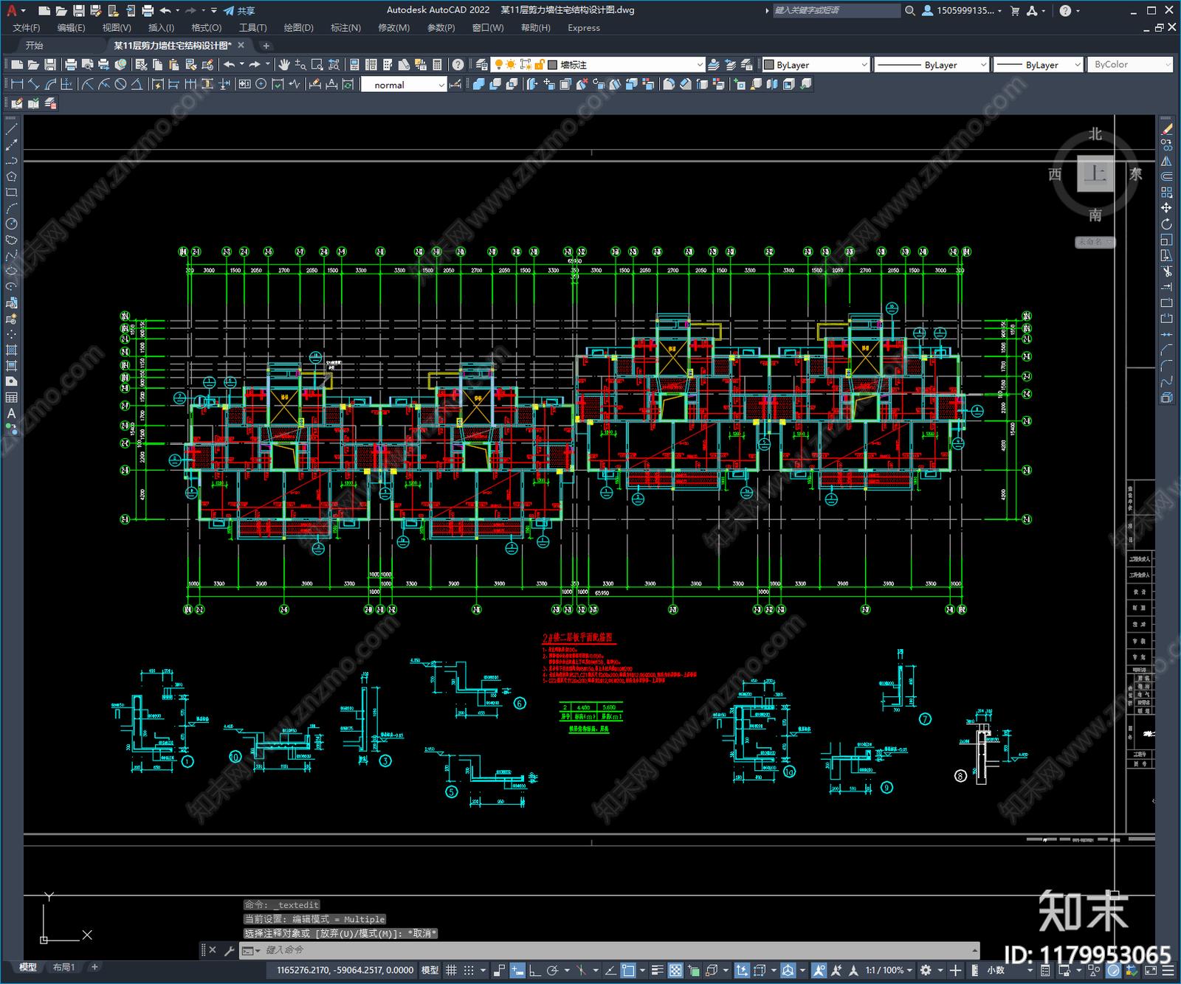Viewport: 1181px width, 984px height.
Task: Select the Move tool in modify toolbar
Action: point(1166,208)
